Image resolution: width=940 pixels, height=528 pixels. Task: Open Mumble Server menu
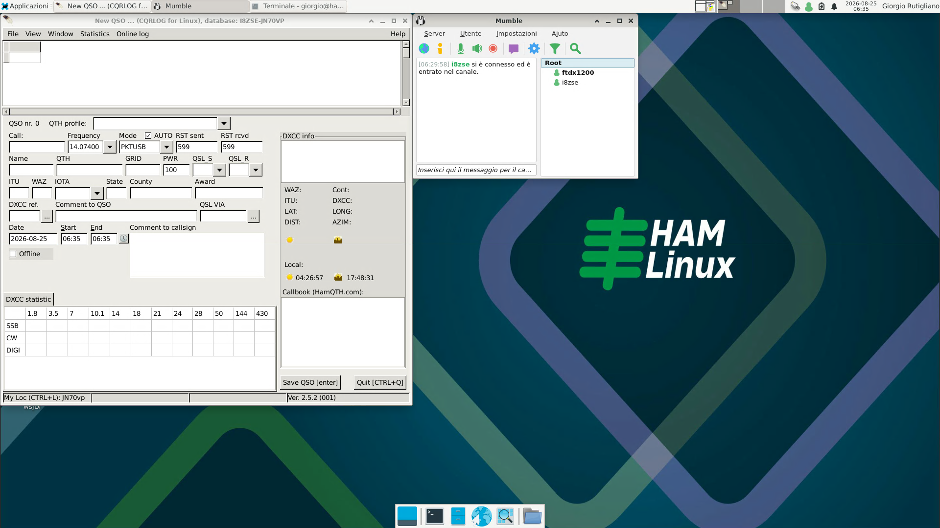pyautogui.click(x=434, y=33)
